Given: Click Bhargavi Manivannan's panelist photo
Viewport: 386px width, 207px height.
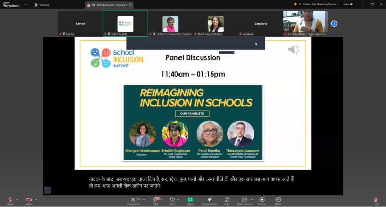Looking at the screenshot, I should [x=143, y=134].
